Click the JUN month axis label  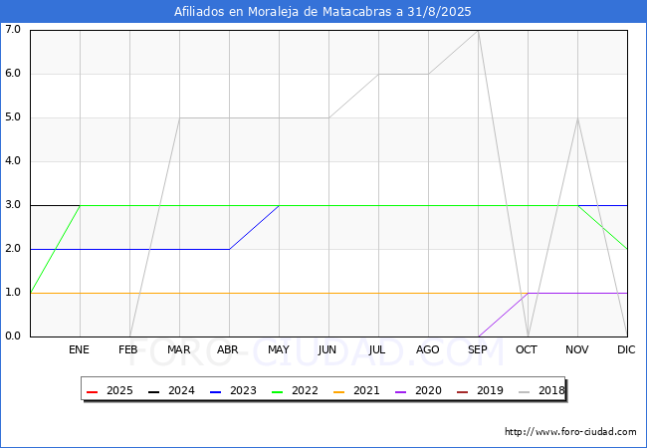pyautogui.click(x=327, y=349)
